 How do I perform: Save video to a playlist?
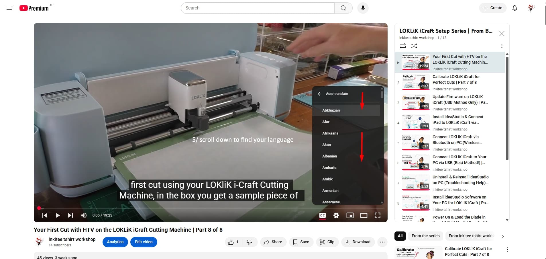point(301,242)
